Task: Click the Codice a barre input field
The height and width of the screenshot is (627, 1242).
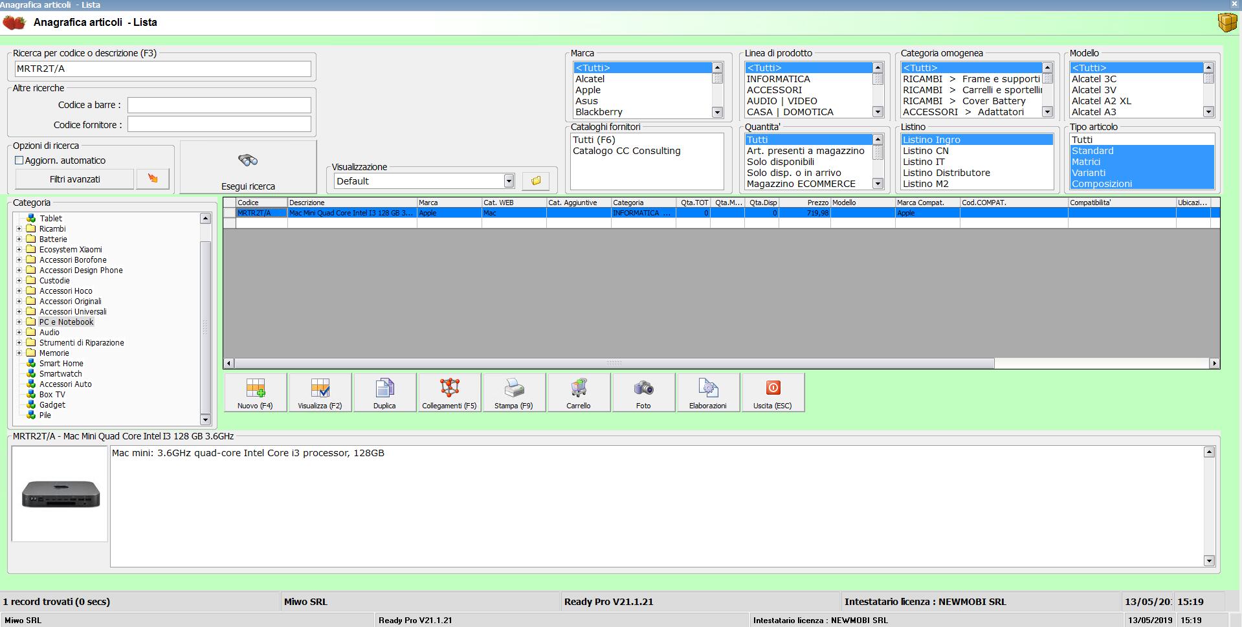Action: click(x=219, y=105)
